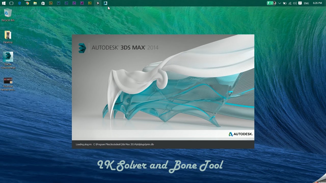Select the 3ds Max taskbar icon
This screenshot has height=183, width=326.
point(105,3)
